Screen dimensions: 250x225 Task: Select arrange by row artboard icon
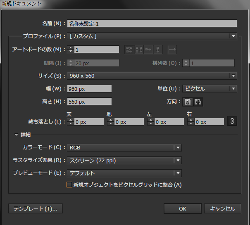tap(148, 50)
